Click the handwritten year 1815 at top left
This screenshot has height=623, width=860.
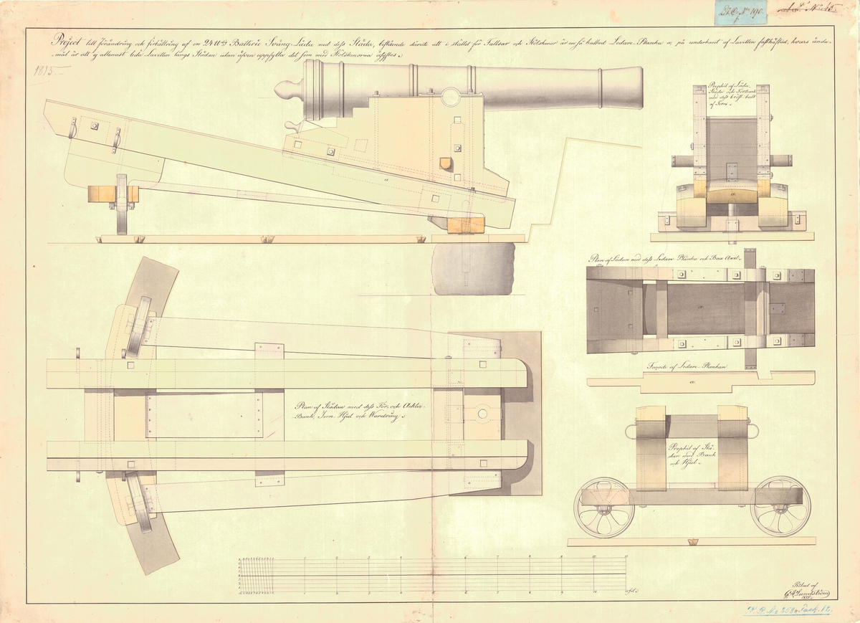point(47,71)
